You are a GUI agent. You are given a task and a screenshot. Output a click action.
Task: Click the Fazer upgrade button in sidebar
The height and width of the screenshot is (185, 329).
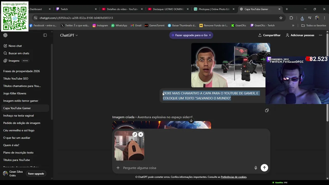[x=36, y=174]
